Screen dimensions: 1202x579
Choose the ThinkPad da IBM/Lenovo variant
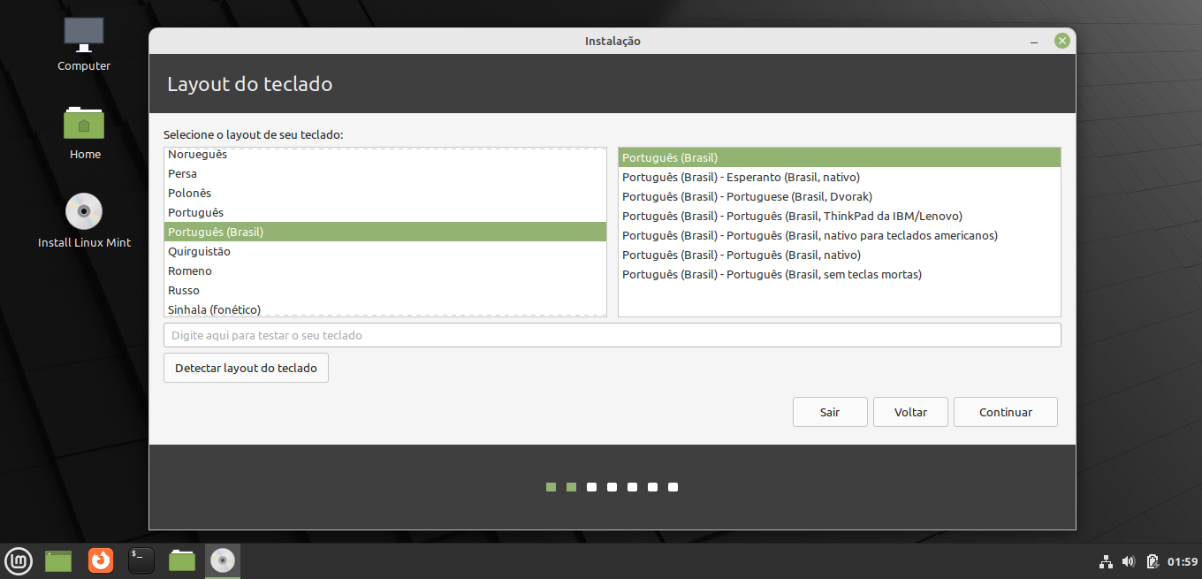(x=839, y=216)
